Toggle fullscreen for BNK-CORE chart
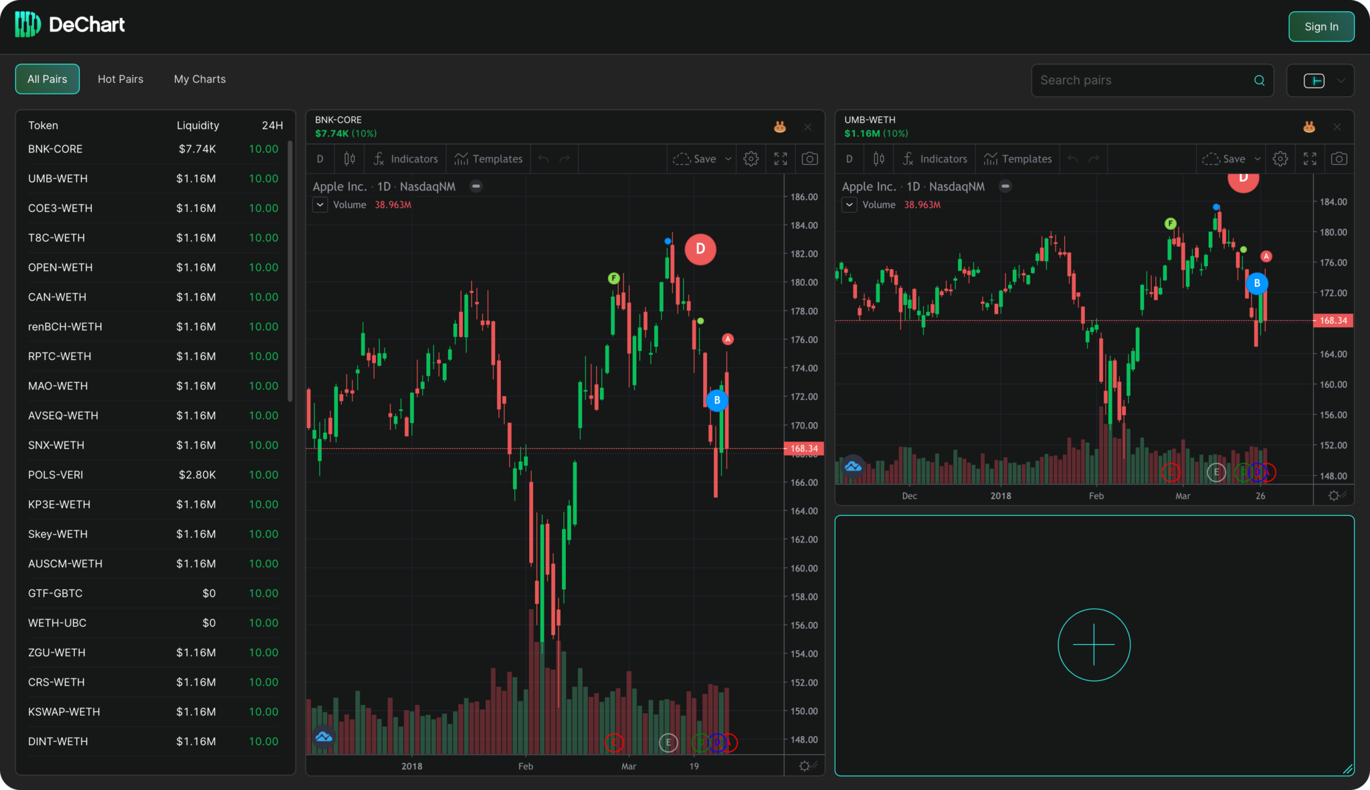Viewport: 1370px width, 790px height. pyautogui.click(x=781, y=159)
